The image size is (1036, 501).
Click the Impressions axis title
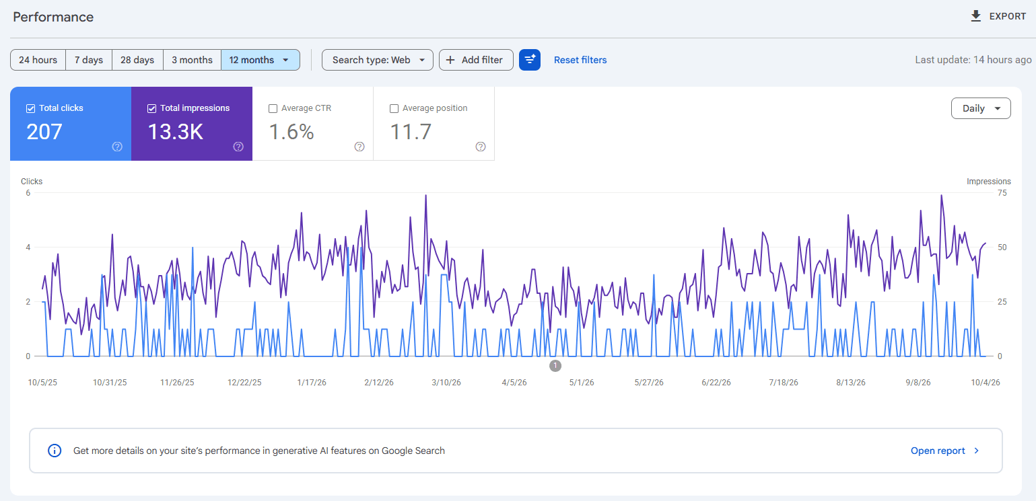pos(989,182)
